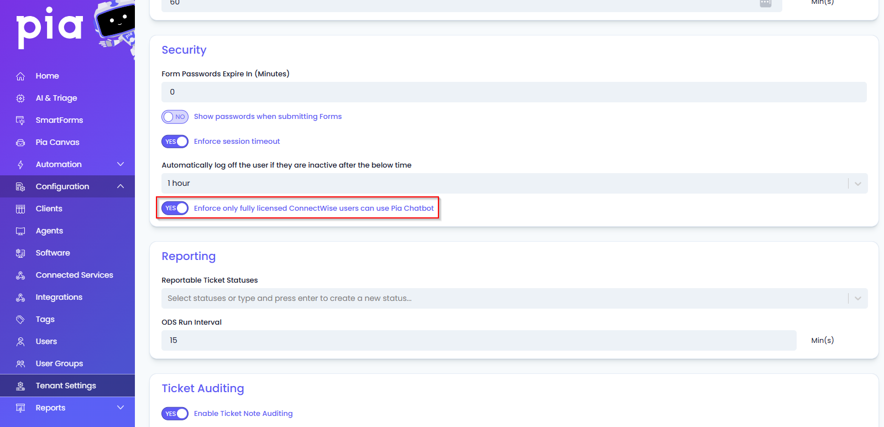Collapse the Configuration menu chevron
Screen dimensions: 884x427
(121, 186)
